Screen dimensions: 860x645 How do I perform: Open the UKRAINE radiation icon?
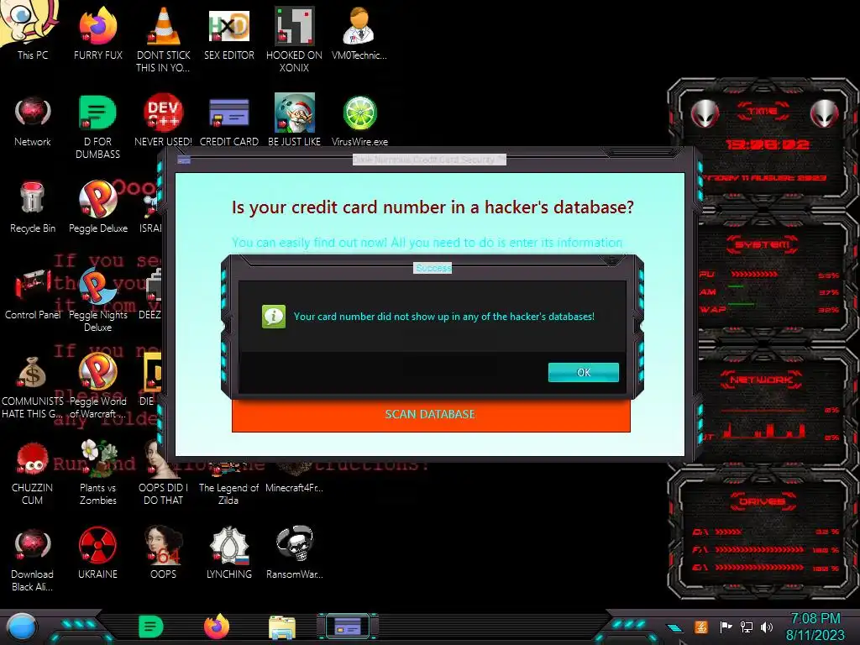(97, 553)
